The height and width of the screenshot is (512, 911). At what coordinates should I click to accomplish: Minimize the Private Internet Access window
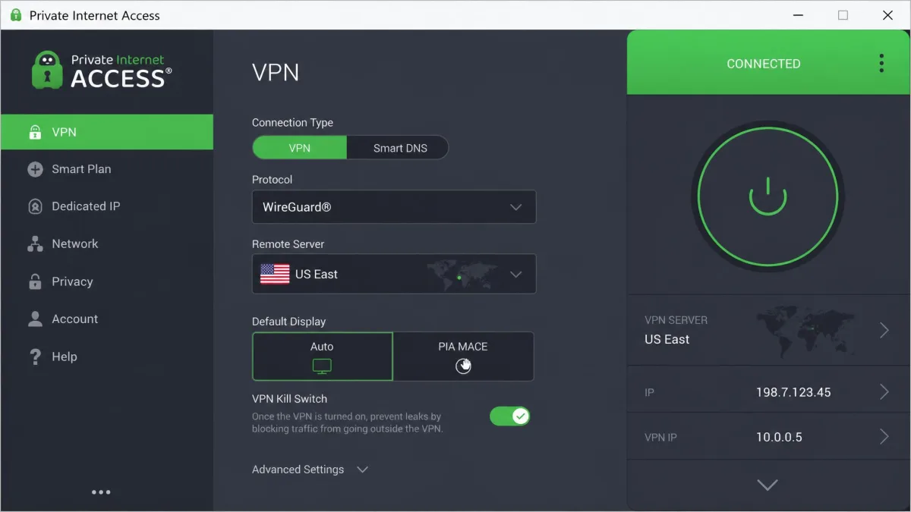click(x=798, y=15)
